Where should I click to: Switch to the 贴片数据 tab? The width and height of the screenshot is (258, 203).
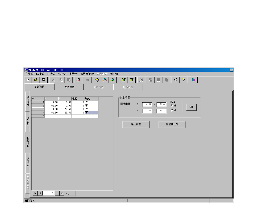click(69, 87)
